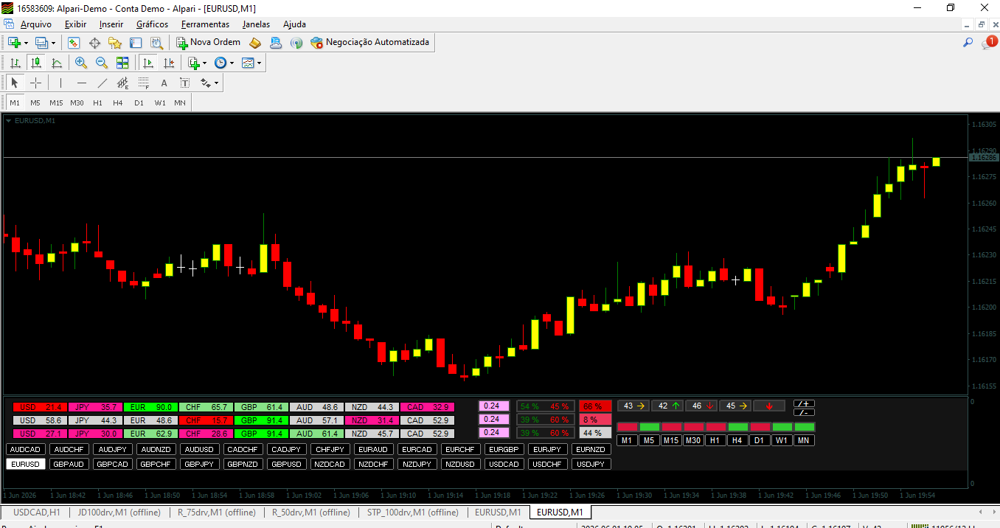Toggle chart shift from right edge
1000x528 pixels.
169,63
